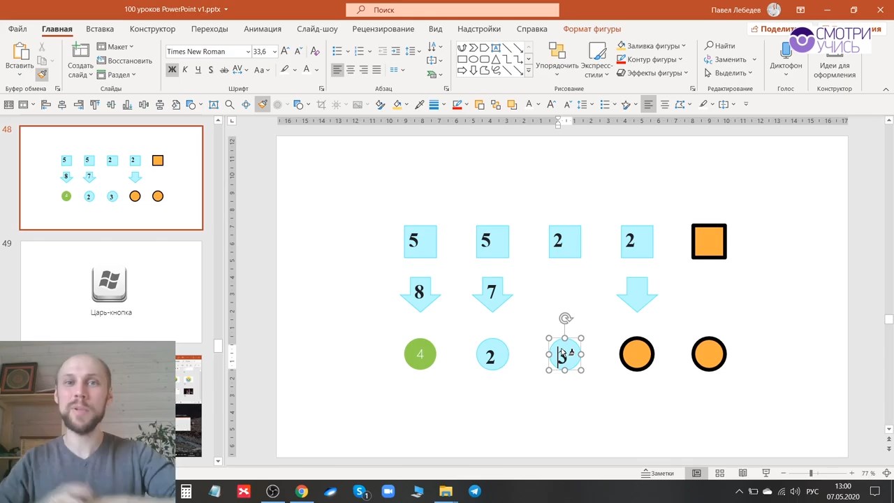Screen dimensions: 894x503
Task: Click the Clear All Formatting icon
Action: pos(315,51)
